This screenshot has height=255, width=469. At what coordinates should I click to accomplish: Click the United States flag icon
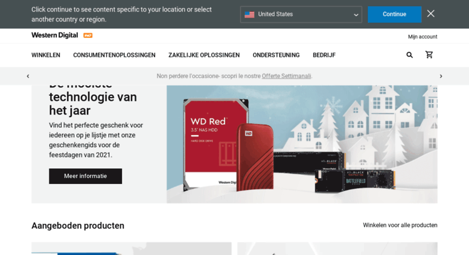pos(249,14)
